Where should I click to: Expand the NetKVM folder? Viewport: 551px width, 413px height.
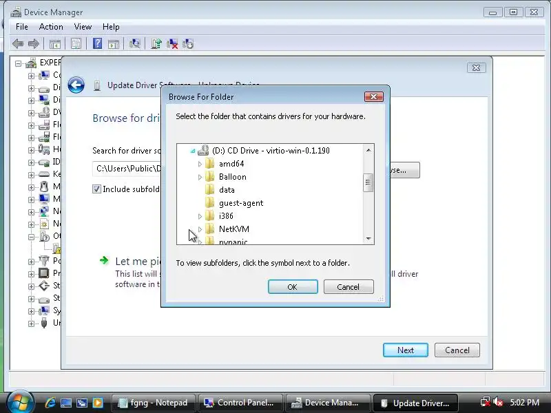pyautogui.click(x=200, y=229)
